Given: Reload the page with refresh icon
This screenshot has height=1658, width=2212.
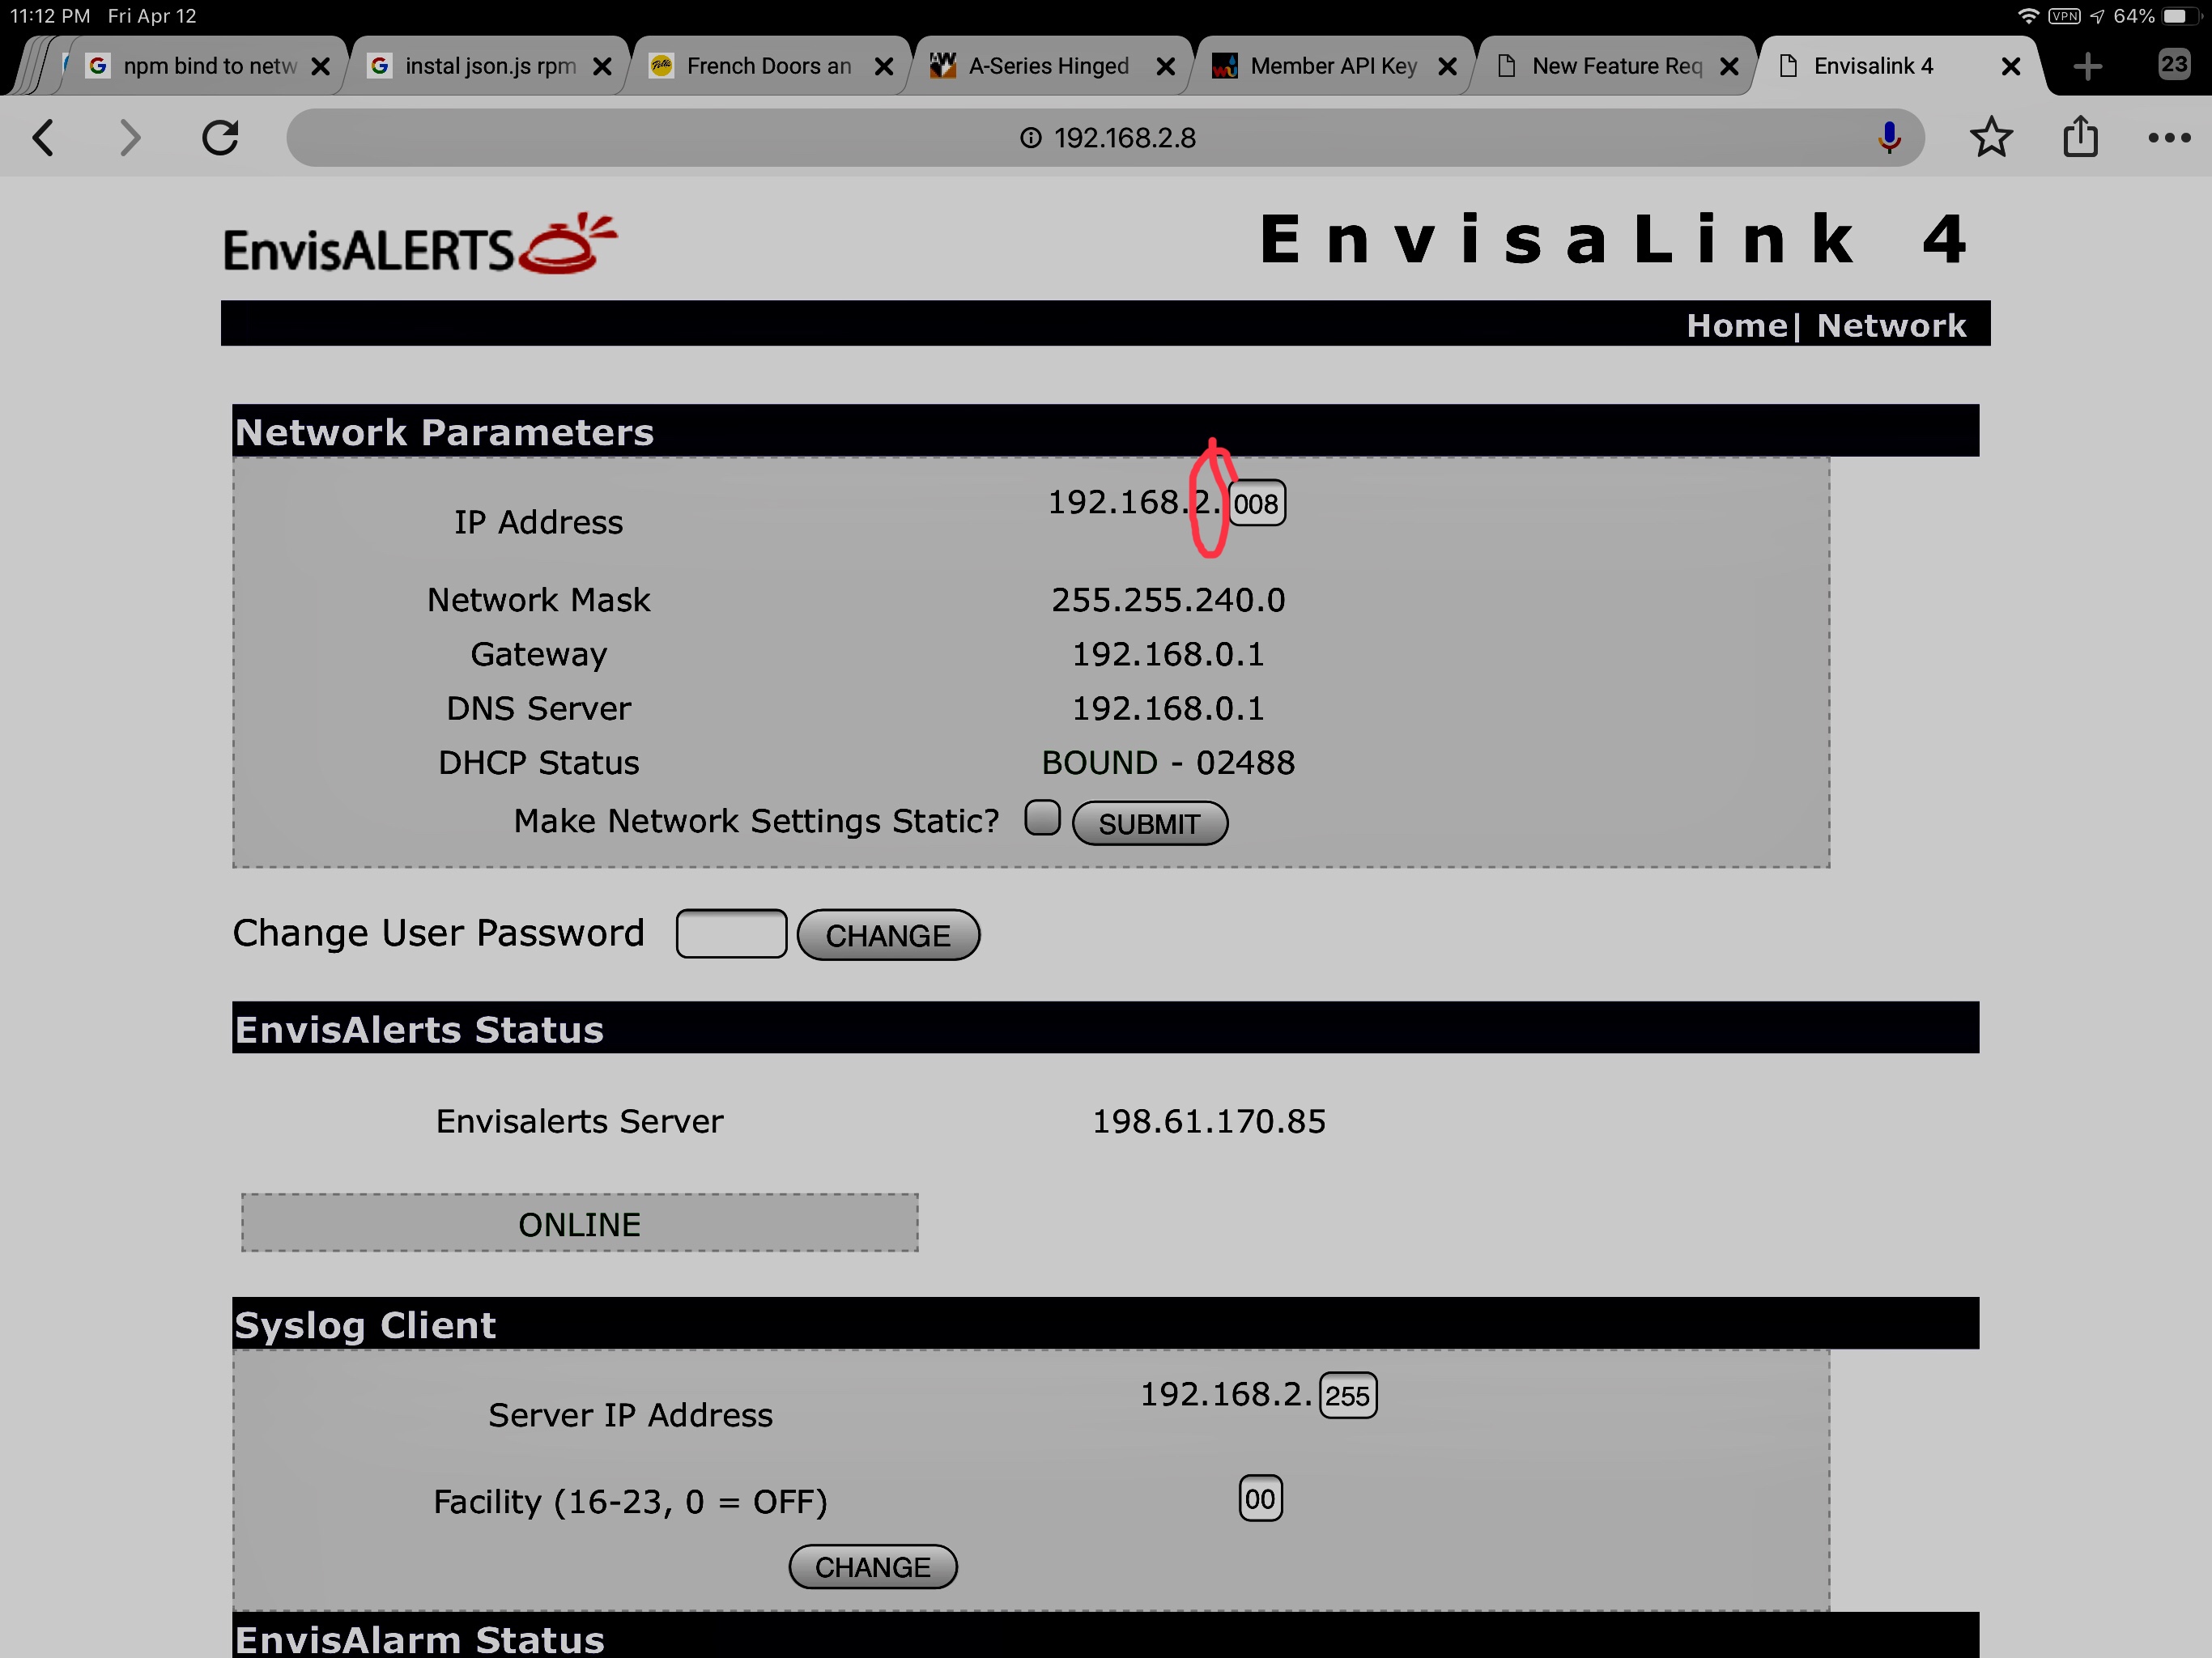Looking at the screenshot, I should [220, 137].
